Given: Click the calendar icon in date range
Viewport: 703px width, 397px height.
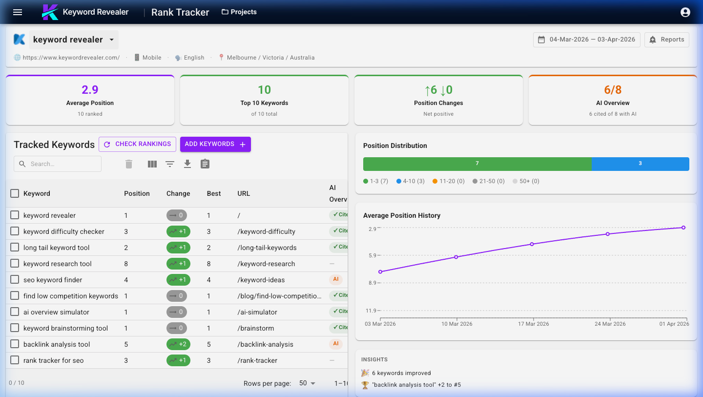Looking at the screenshot, I should (x=541, y=40).
